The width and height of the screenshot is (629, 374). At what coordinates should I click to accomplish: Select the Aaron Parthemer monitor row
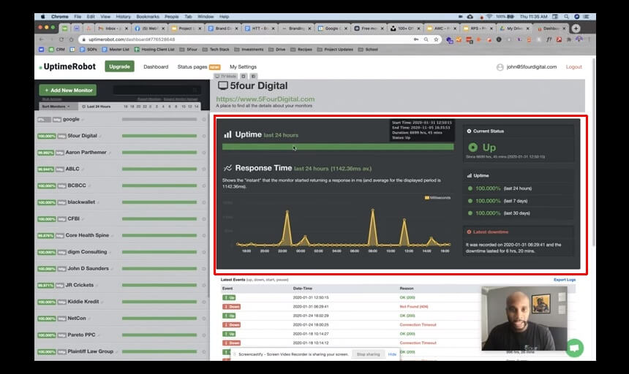click(121, 153)
